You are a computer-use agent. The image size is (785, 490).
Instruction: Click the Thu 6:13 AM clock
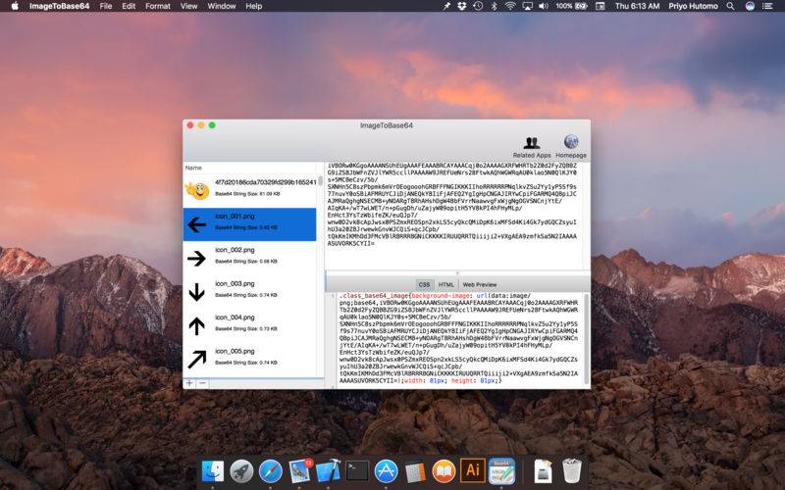[x=637, y=6]
